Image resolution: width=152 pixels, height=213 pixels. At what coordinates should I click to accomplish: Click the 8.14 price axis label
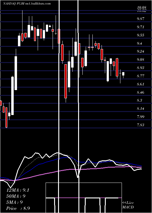[x=140, y=109]
